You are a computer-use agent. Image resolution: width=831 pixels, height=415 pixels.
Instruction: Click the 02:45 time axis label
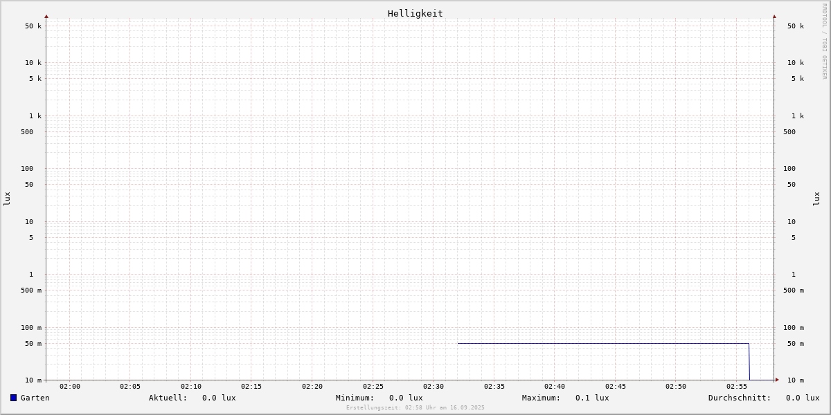(616, 387)
